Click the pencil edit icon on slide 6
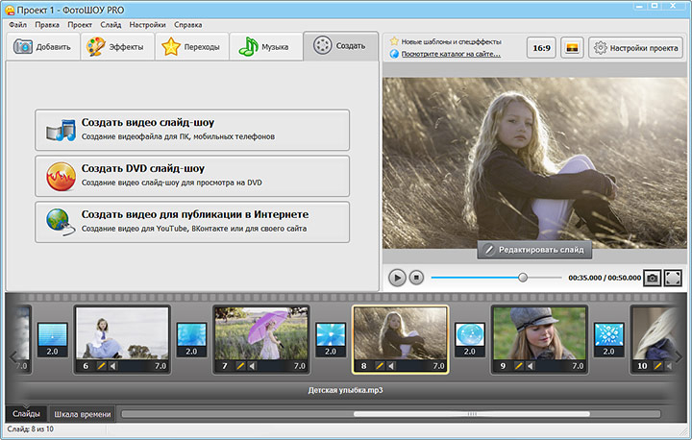The width and height of the screenshot is (692, 440). pos(102,366)
